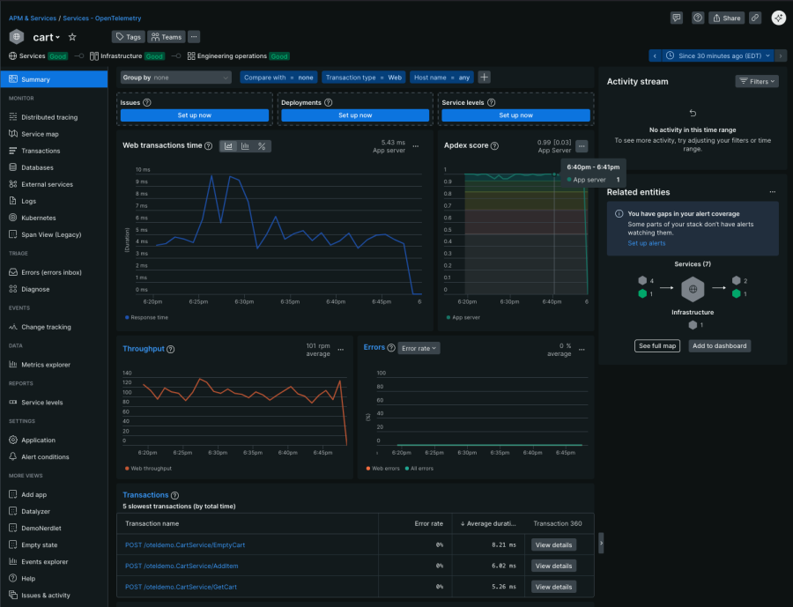Switch Web transactions time to bar chart view

(247, 145)
